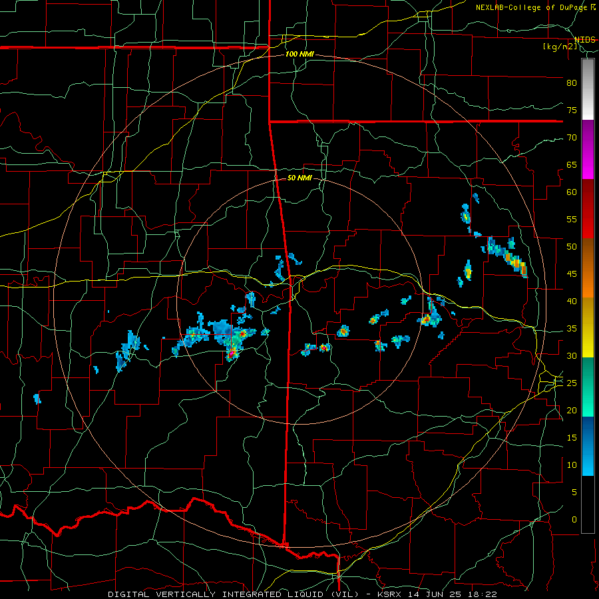The image size is (599, 599).
Task: Select the blue segment of the color bar
Action: [x=588, y=446]
